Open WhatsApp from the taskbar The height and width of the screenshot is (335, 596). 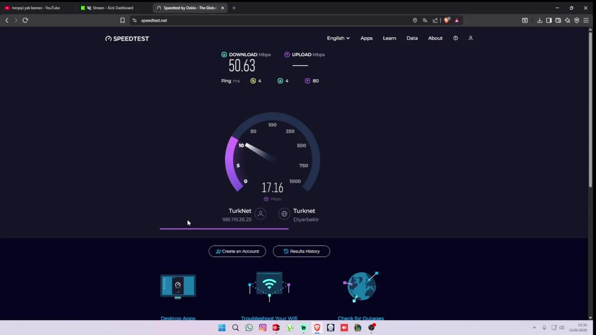(x=249, y=328)
